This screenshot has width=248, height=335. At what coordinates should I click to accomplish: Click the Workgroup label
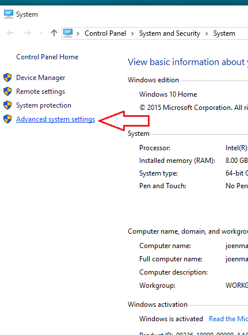pos(157,285)
